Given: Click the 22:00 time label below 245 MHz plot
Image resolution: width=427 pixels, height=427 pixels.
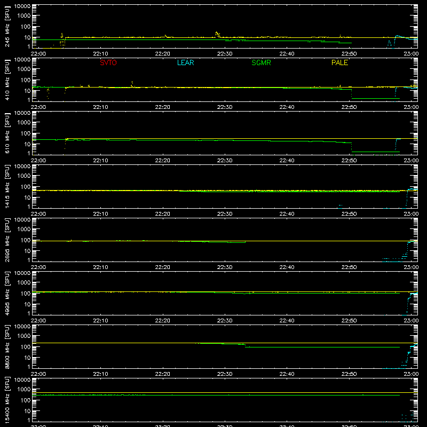Looking at the screenshot, I should pyautogui.click(x=38, y=54).
